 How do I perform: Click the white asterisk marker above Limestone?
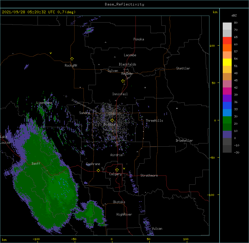(x=44, y=100)
